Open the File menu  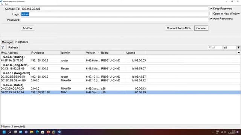(x=2, y=4)
